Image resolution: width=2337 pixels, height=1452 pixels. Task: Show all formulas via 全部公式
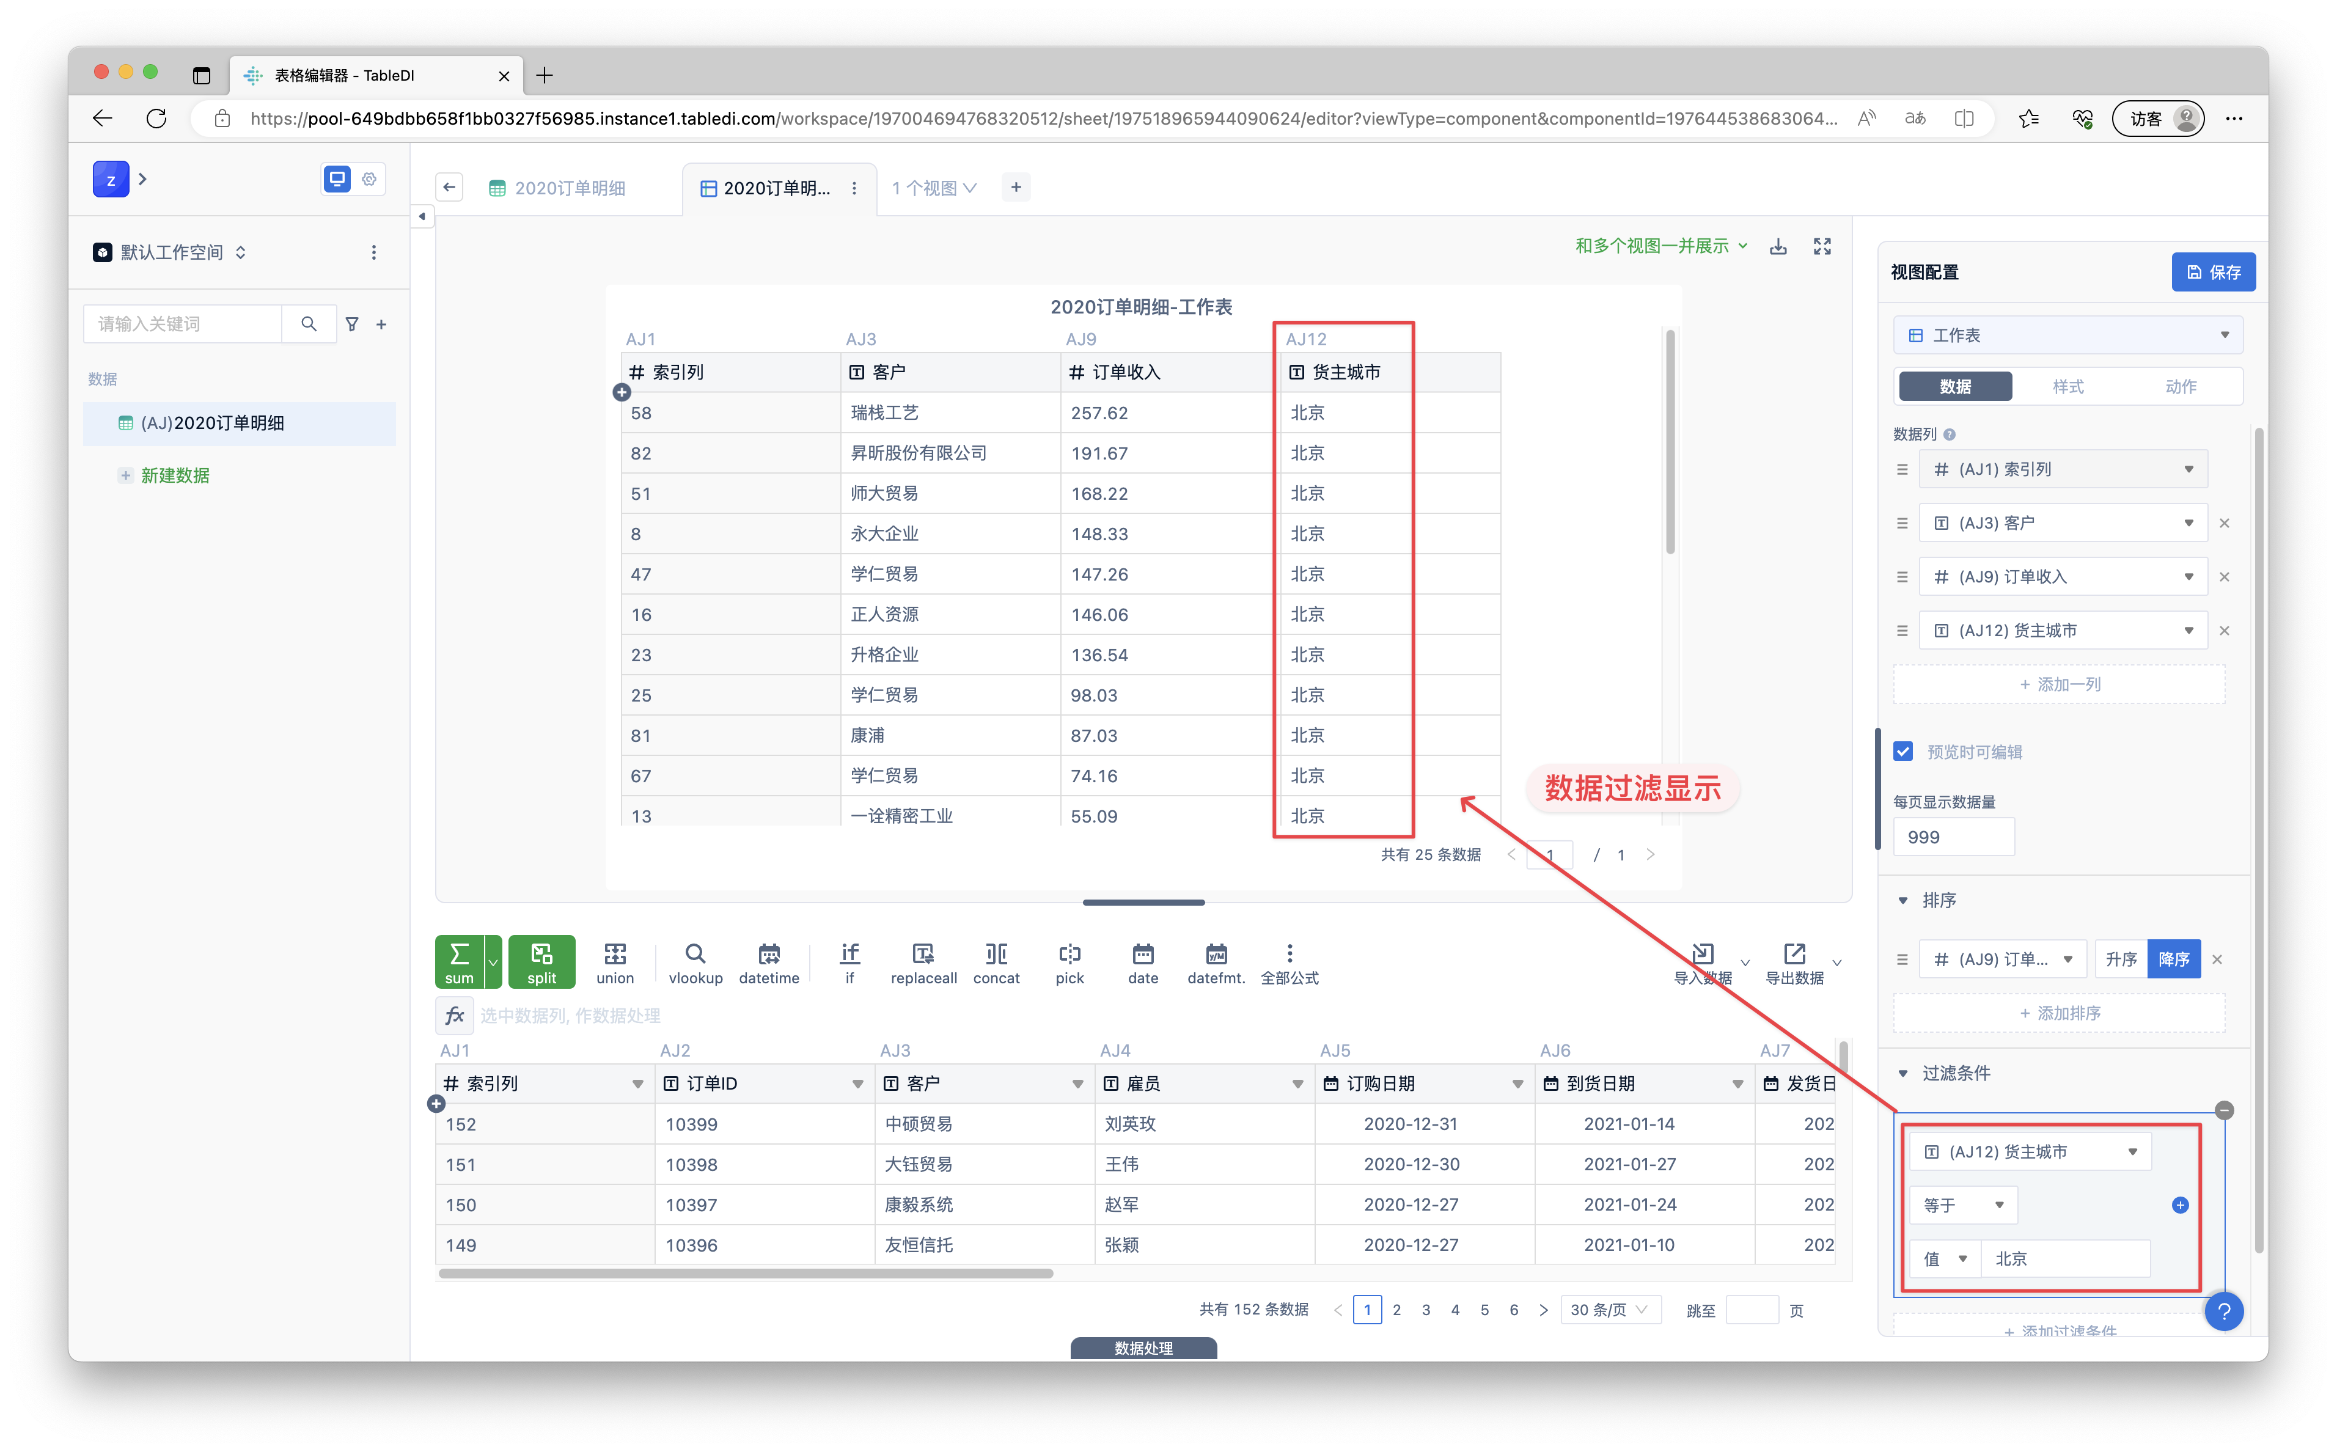coord(1290,963)
